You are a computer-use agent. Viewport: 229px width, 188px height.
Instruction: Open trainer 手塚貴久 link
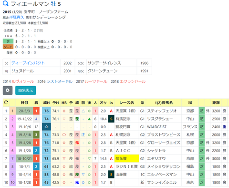pos(17,17)
